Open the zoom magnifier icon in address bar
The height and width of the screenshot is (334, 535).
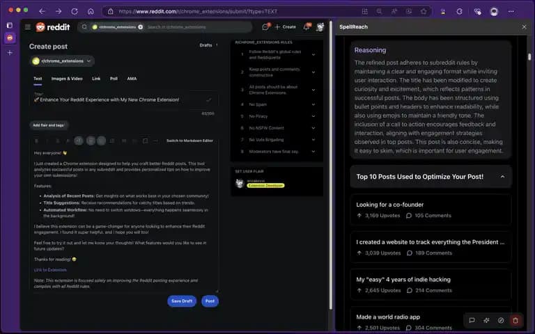click(379, 12)
